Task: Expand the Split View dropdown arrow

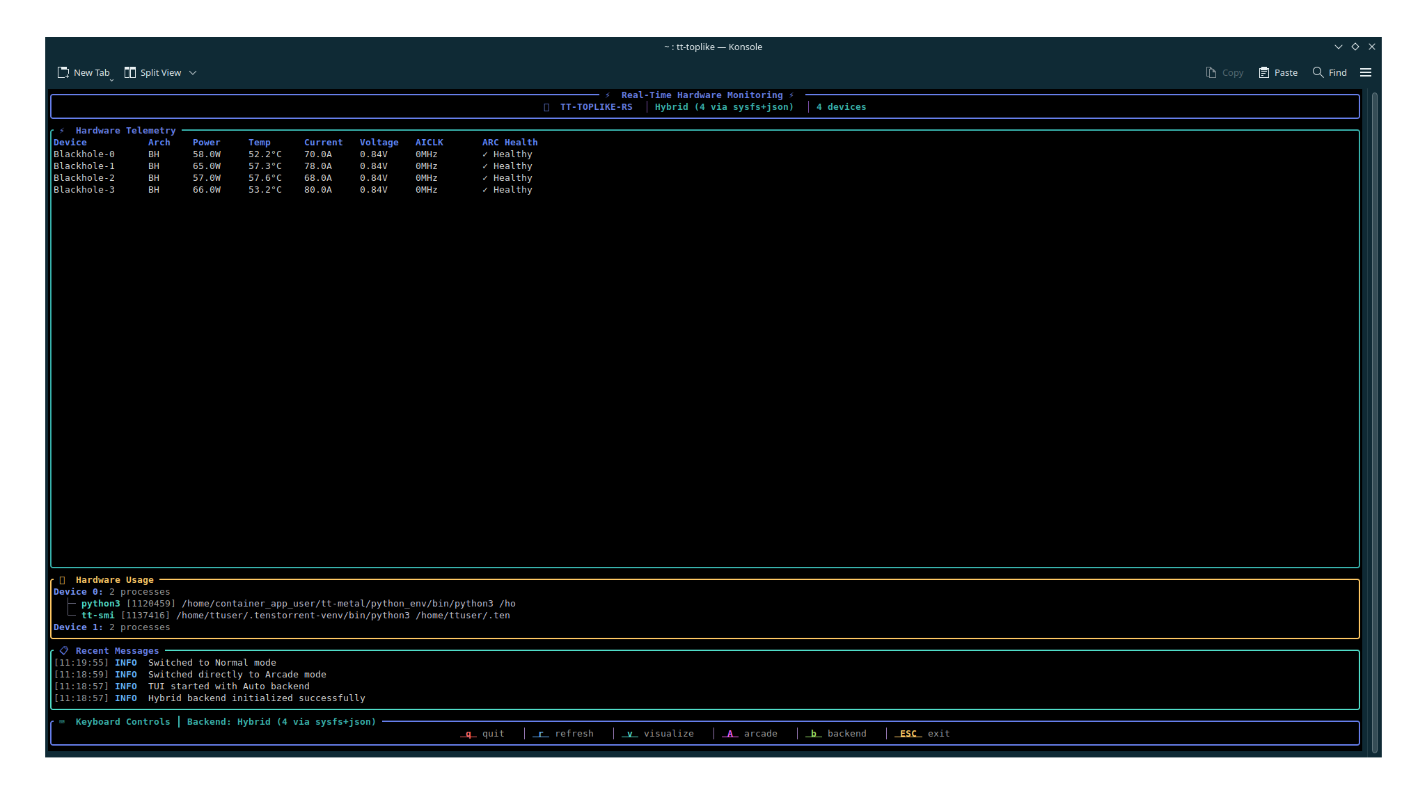Action: [x=193, y=72]
